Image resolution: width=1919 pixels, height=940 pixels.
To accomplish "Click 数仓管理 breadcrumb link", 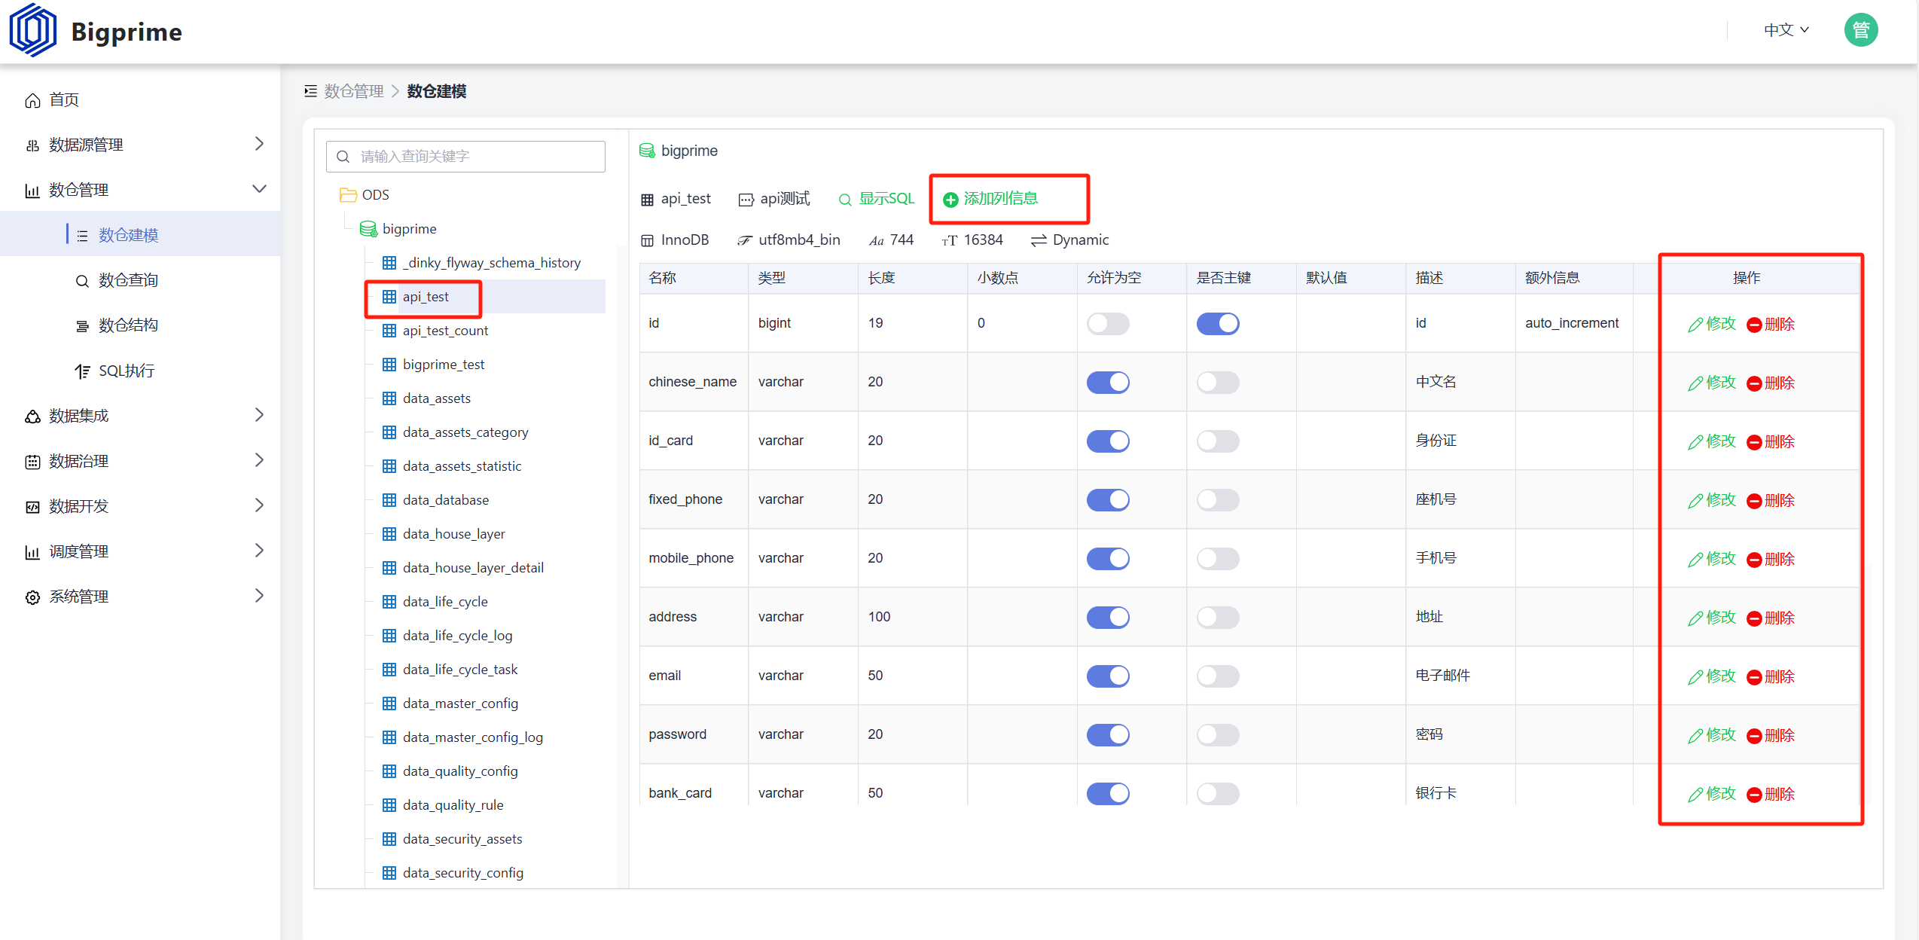I will (x=354, y=91).
